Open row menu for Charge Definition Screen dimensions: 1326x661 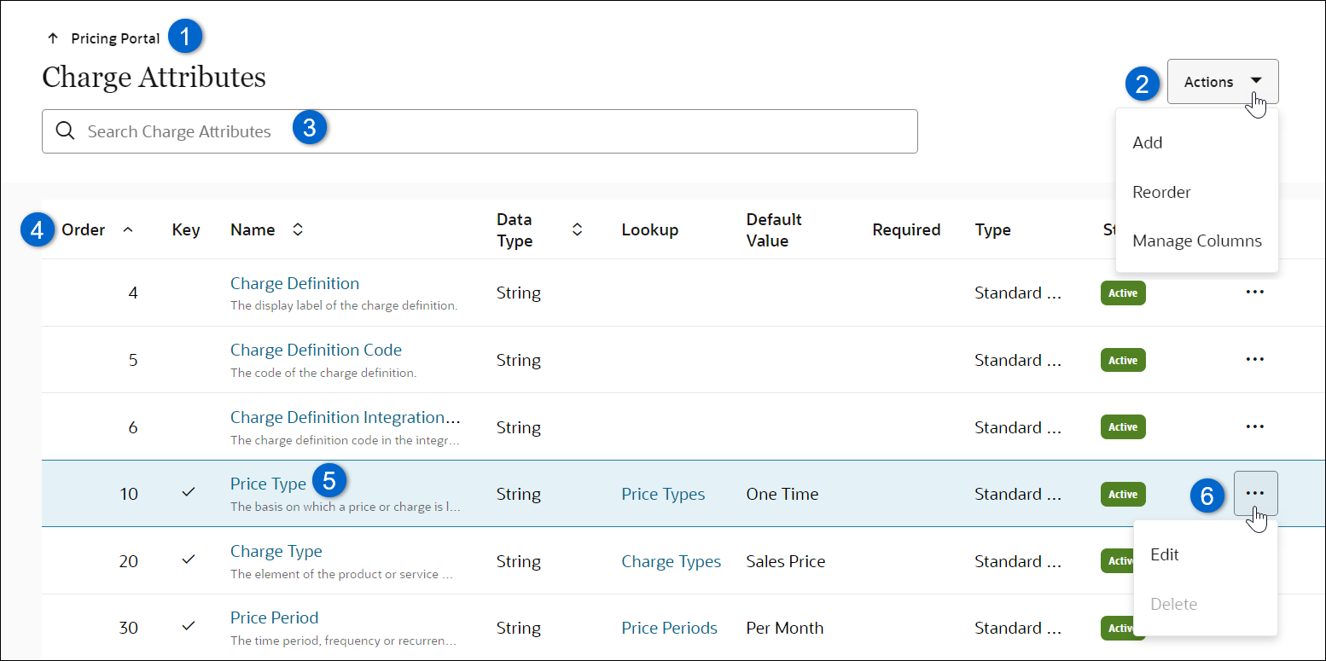(x=1253, y=292)
